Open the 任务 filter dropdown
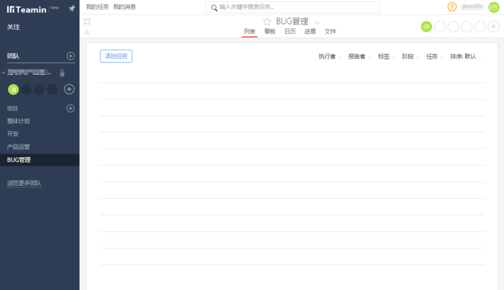 [x=434, y=57]
